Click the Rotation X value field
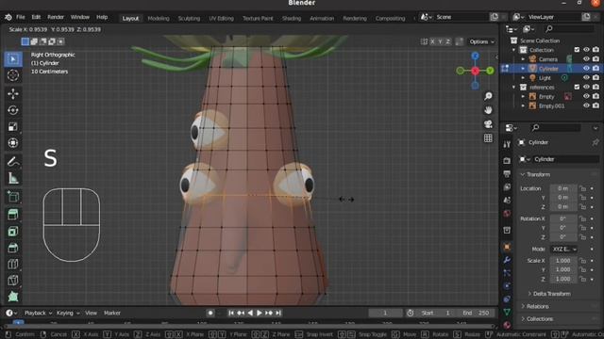Screen dimensions: 604x339 pyautogui.click(x=563, y=218)
